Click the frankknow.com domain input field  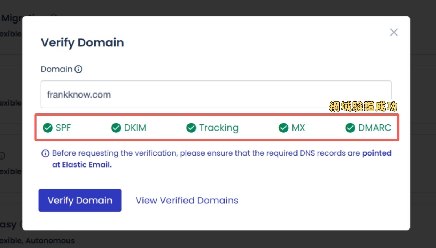tap(216, 94)
